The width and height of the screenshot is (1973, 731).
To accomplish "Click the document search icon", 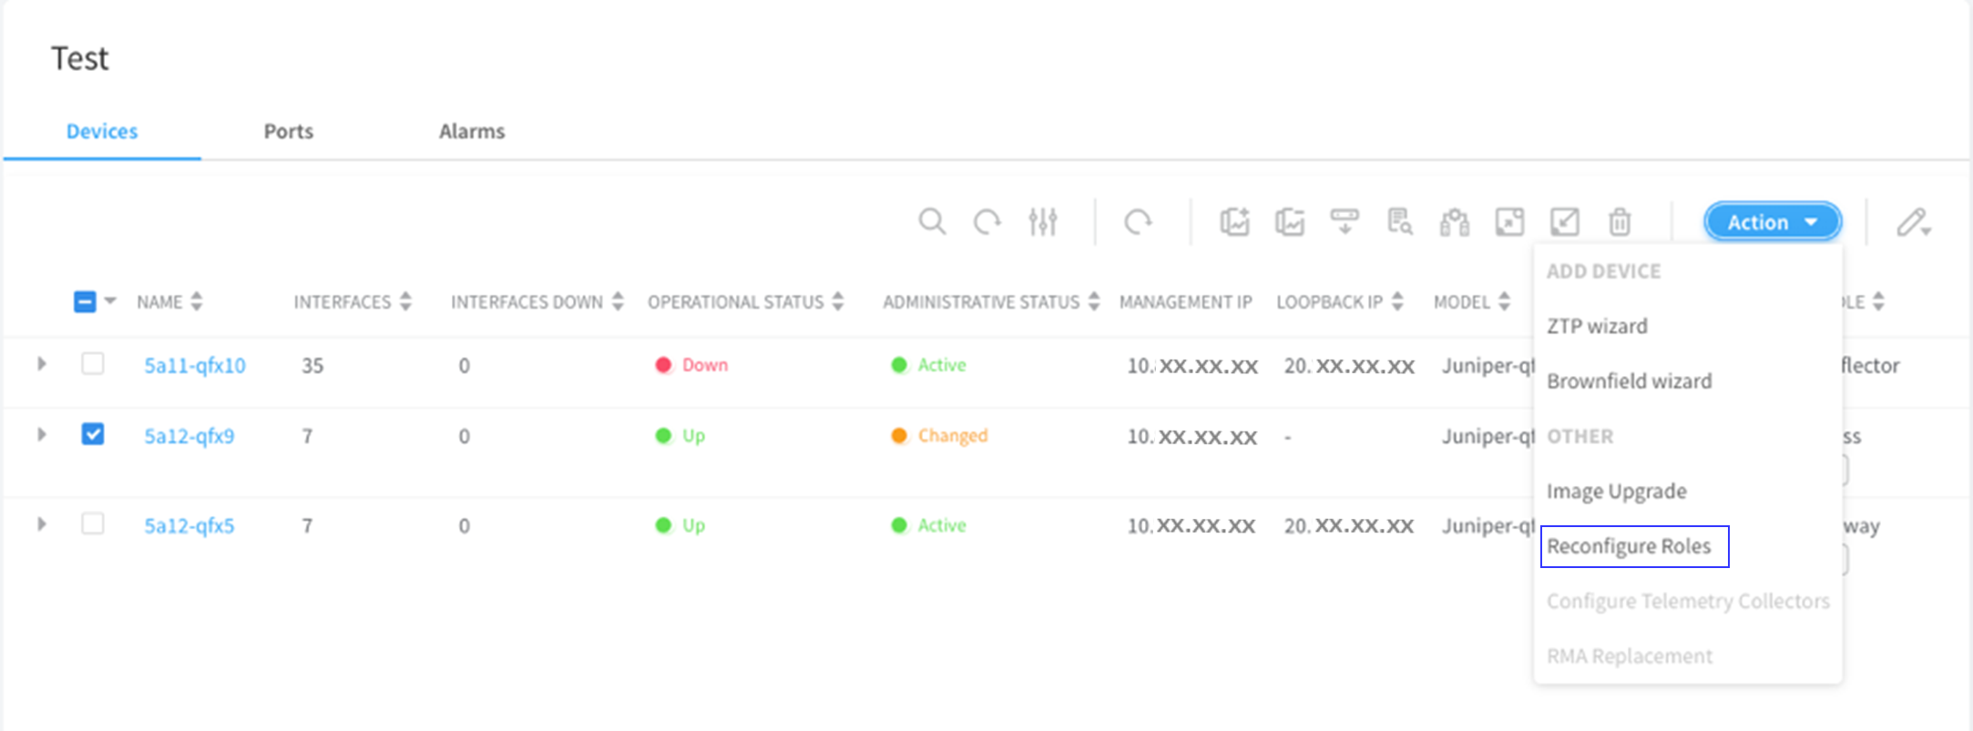I will point(1399,221).
